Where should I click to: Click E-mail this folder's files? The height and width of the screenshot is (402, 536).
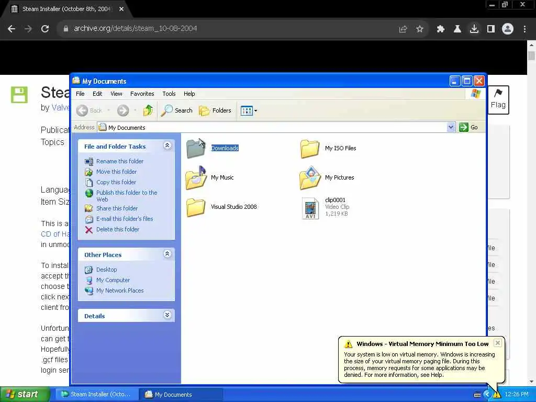coord(125,219)
